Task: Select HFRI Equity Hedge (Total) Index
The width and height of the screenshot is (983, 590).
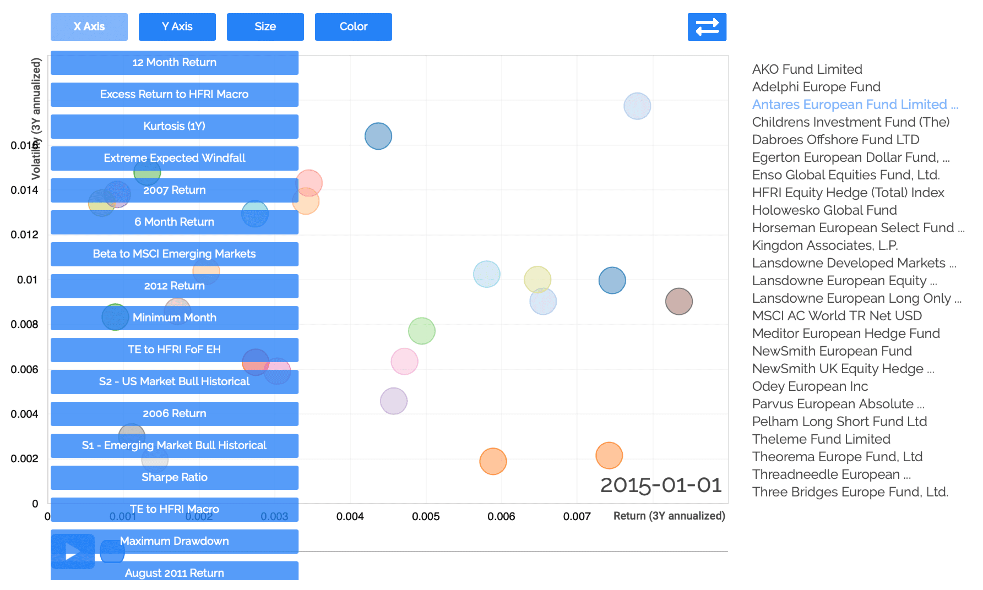Action: point(848,192)
